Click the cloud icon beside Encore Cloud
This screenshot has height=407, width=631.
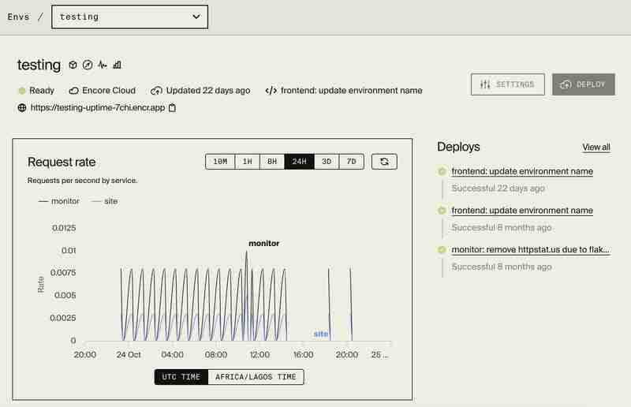click(73, 91)
